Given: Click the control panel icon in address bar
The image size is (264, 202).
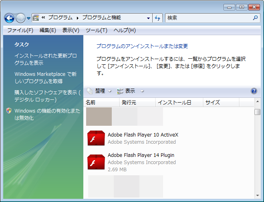Looking at the screenshot, I should [x=36, y=18].
